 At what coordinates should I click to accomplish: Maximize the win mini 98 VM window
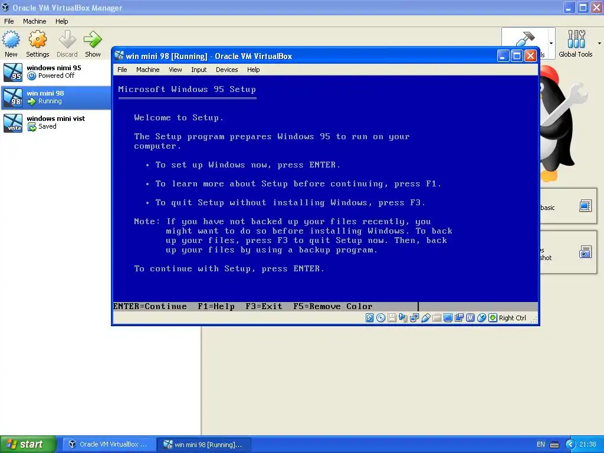point(517,56)
